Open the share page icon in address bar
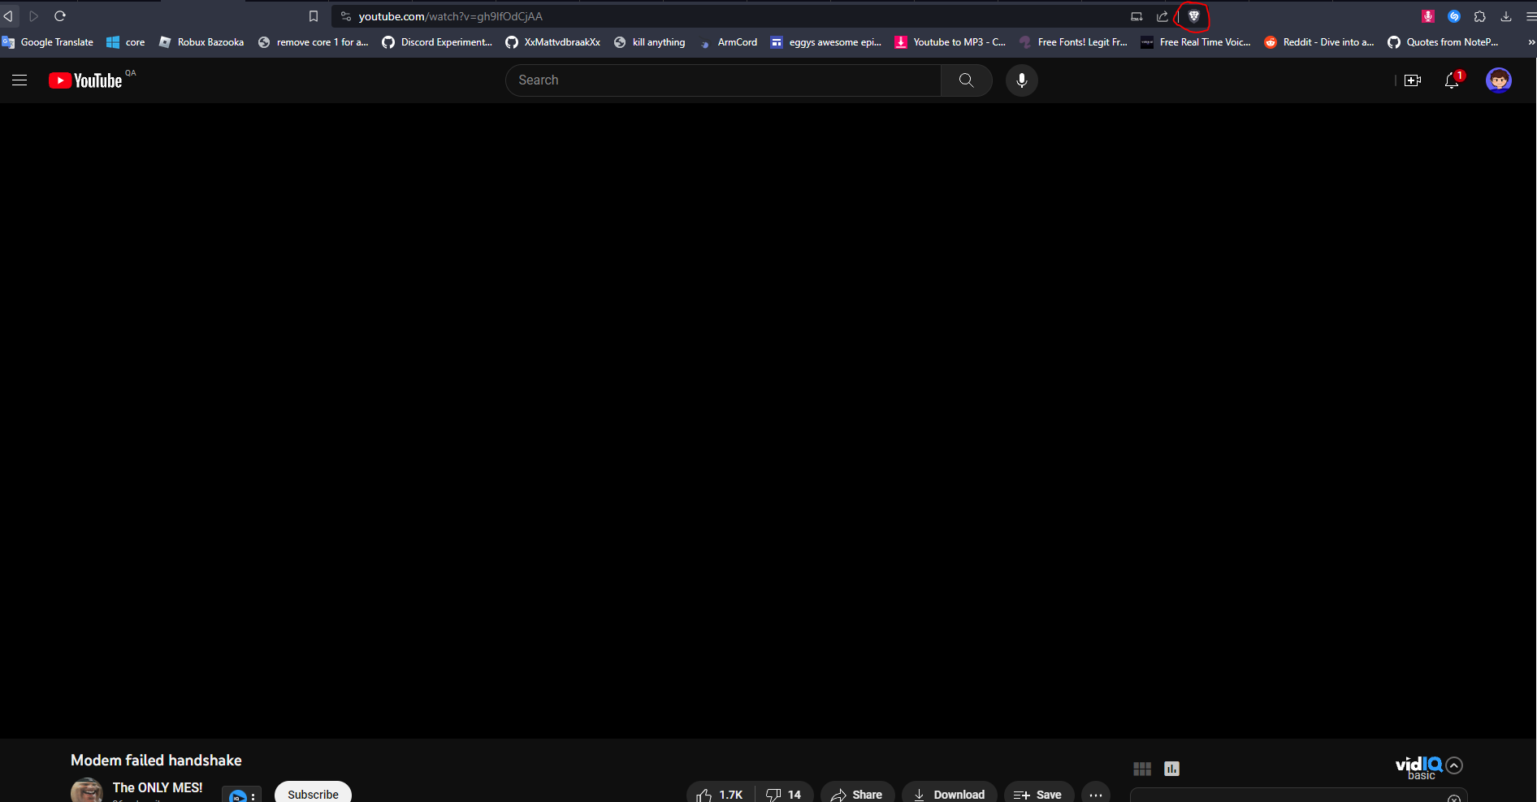 click(x=1162, y=16)
